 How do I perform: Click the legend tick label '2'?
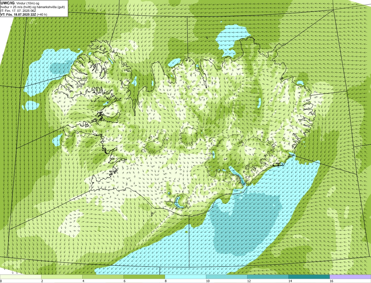(x=42, y=281)
